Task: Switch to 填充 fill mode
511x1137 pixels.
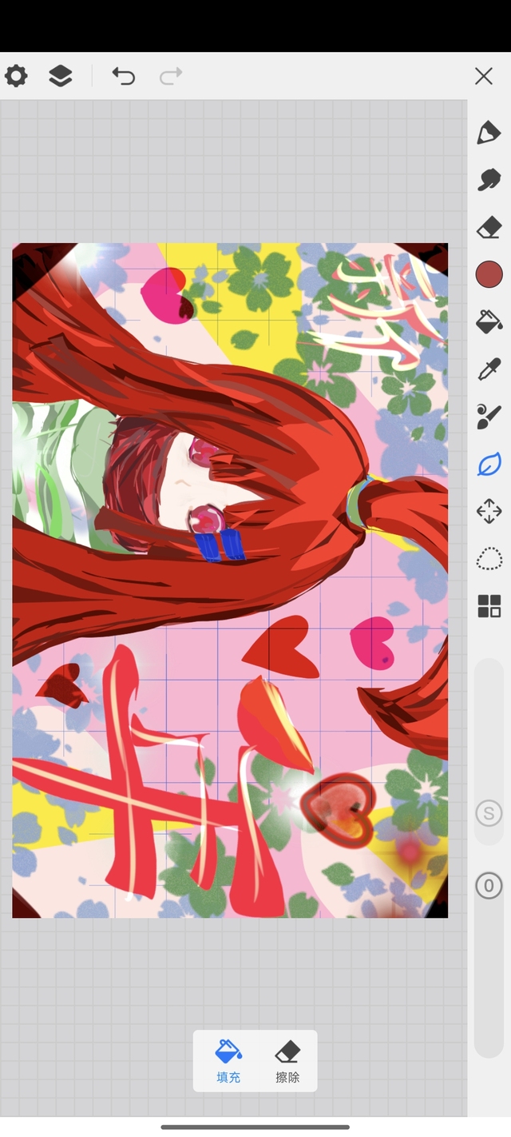Action: pos(228,1061)
